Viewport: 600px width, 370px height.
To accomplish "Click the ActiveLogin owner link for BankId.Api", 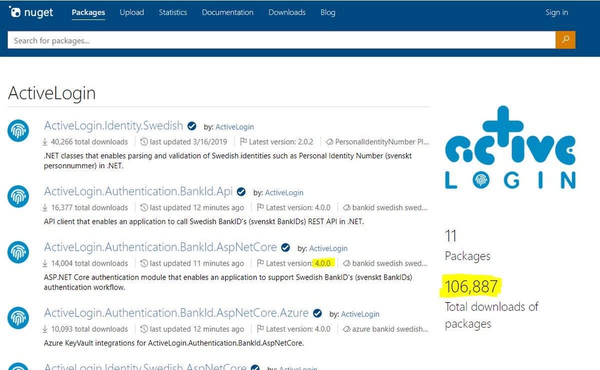I will coord(284,193).
